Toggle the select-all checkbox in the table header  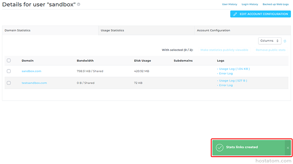point(9,60)
